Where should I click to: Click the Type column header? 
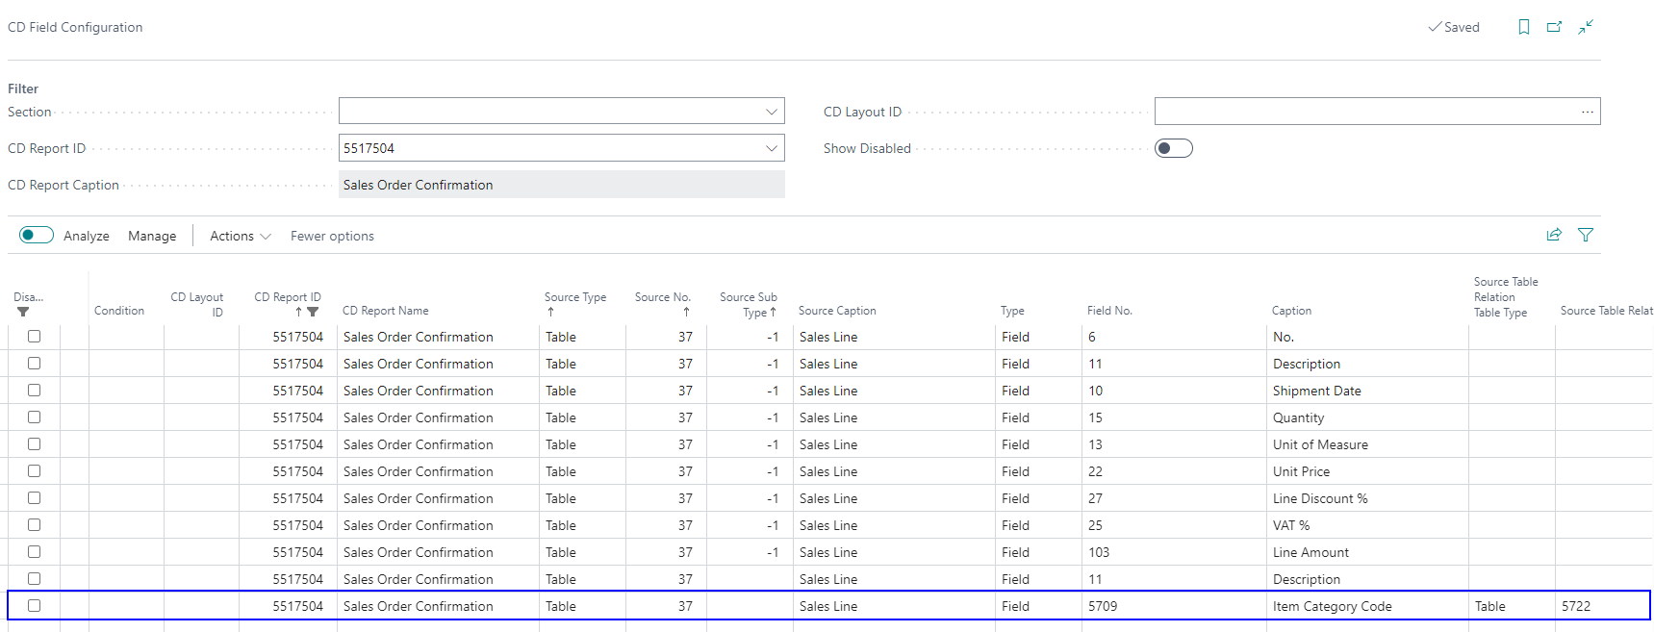coord(1012,311)
